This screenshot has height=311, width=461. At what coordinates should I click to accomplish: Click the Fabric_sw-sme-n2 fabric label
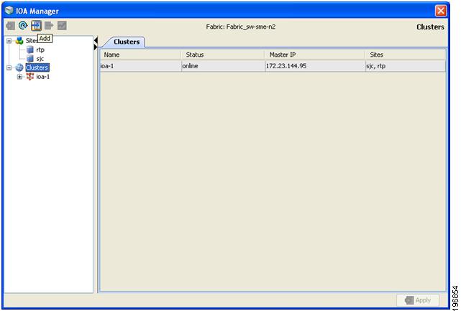pos(241,27)
